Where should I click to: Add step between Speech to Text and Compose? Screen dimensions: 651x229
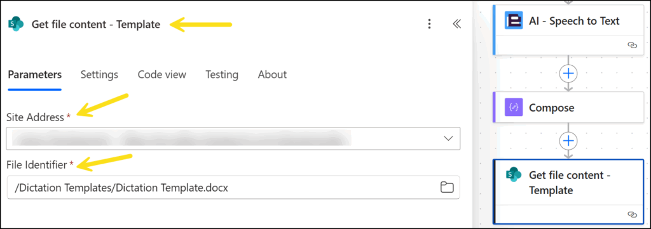568,74
